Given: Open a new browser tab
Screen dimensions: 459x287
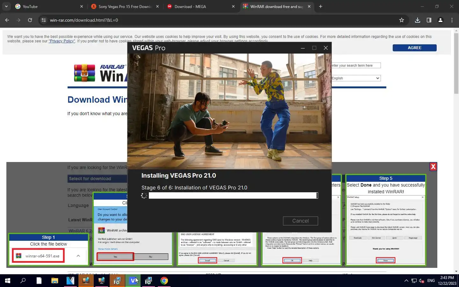Looking at the screenshot, I should click(x=321, y=6).
